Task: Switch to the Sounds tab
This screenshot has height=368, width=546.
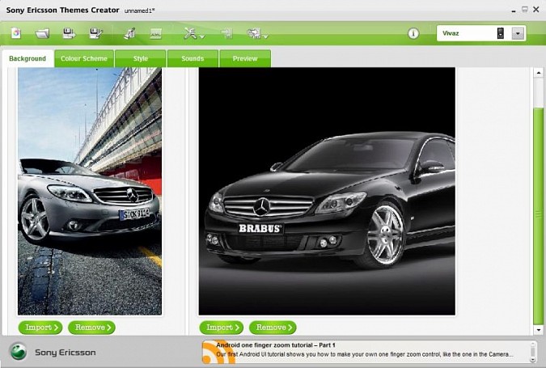Action: click(x=193, y=58)
